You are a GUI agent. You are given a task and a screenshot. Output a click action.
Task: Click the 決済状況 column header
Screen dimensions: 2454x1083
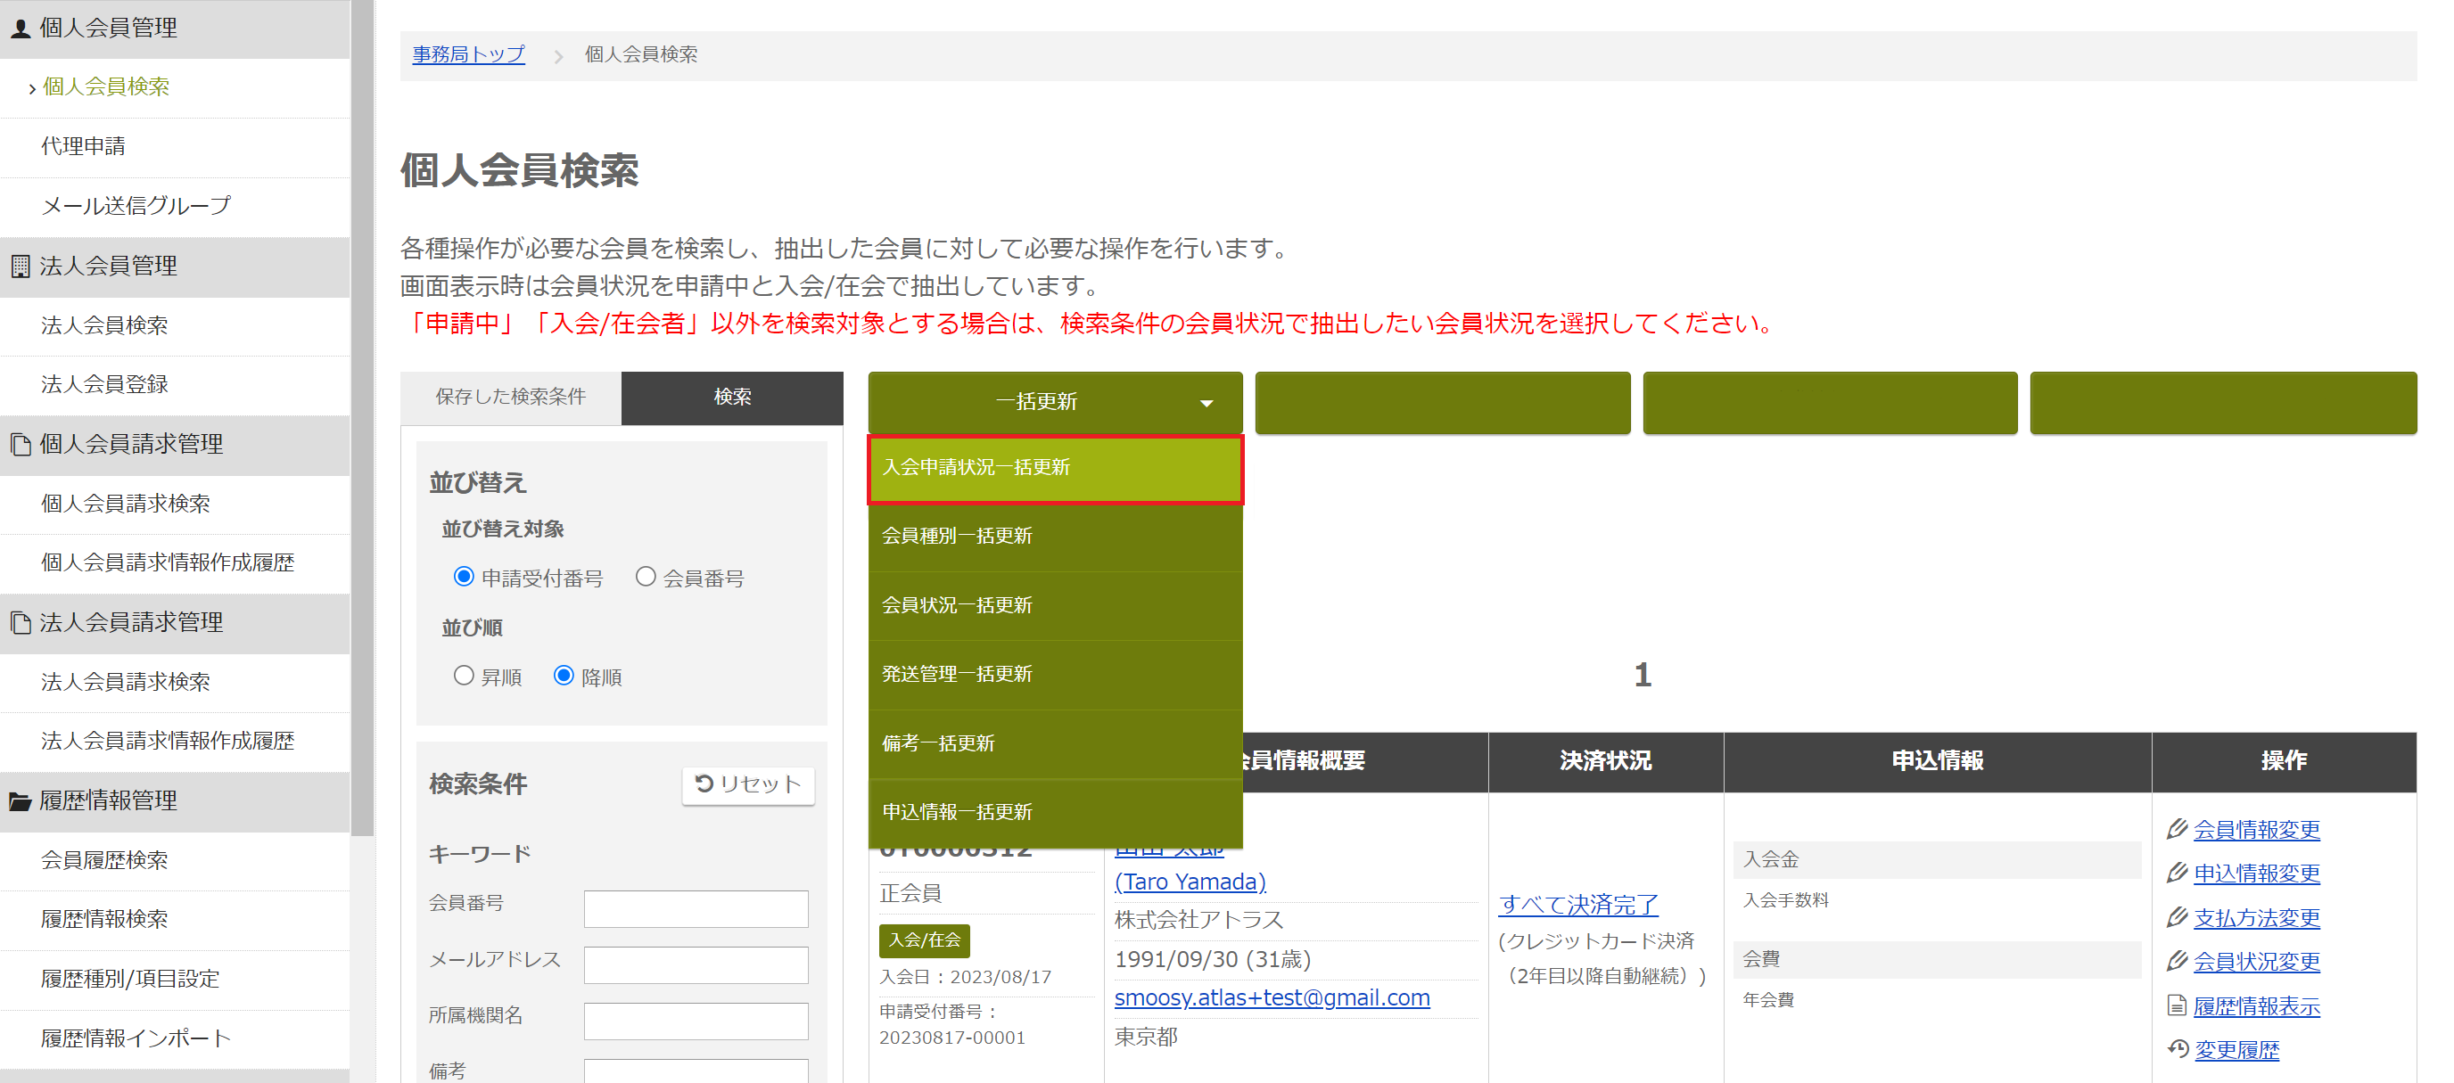pyautogui.click(x=1606, y=761)
